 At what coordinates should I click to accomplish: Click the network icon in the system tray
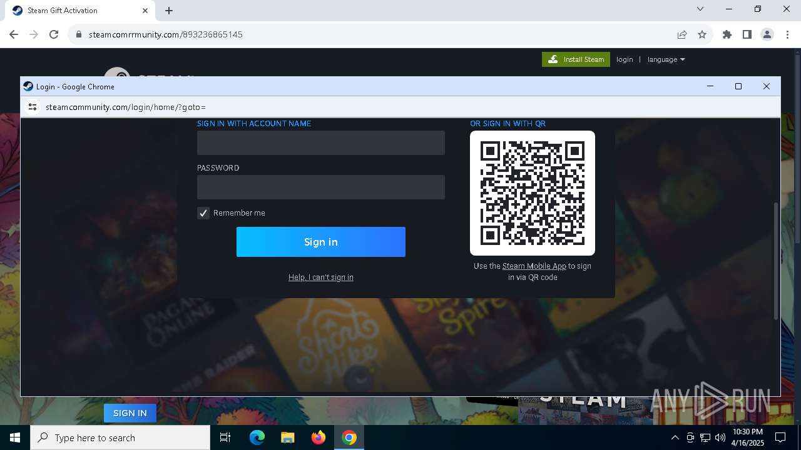[705, 437]
